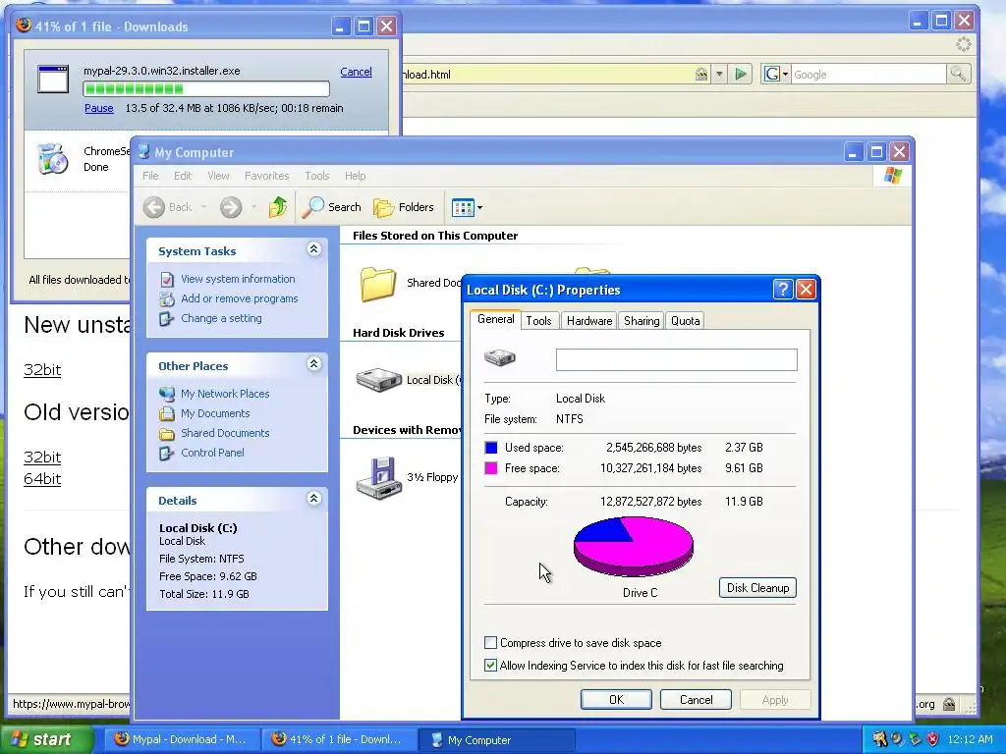Screen dimensions: 1006x754
Task: Open the File menu in My Computer
Action: [x=150, y=176]
